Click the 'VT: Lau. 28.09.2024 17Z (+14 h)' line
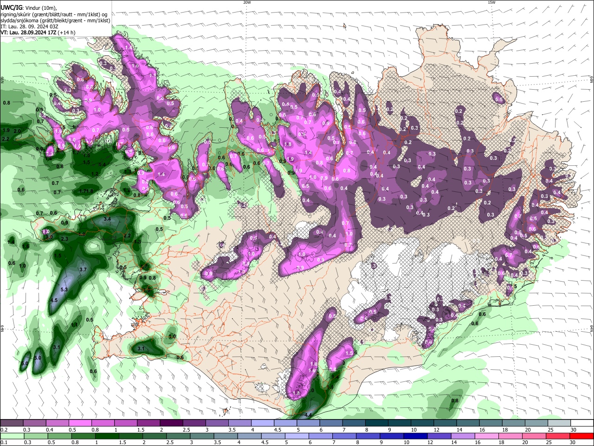 (38, 33)
